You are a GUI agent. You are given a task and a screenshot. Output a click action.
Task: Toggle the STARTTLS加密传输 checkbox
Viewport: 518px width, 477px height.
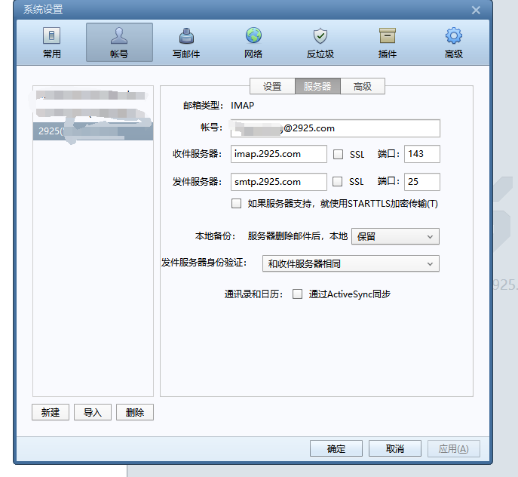click(236, 204)
